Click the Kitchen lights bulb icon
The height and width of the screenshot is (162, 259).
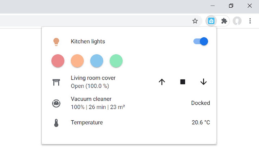(56, 42)
